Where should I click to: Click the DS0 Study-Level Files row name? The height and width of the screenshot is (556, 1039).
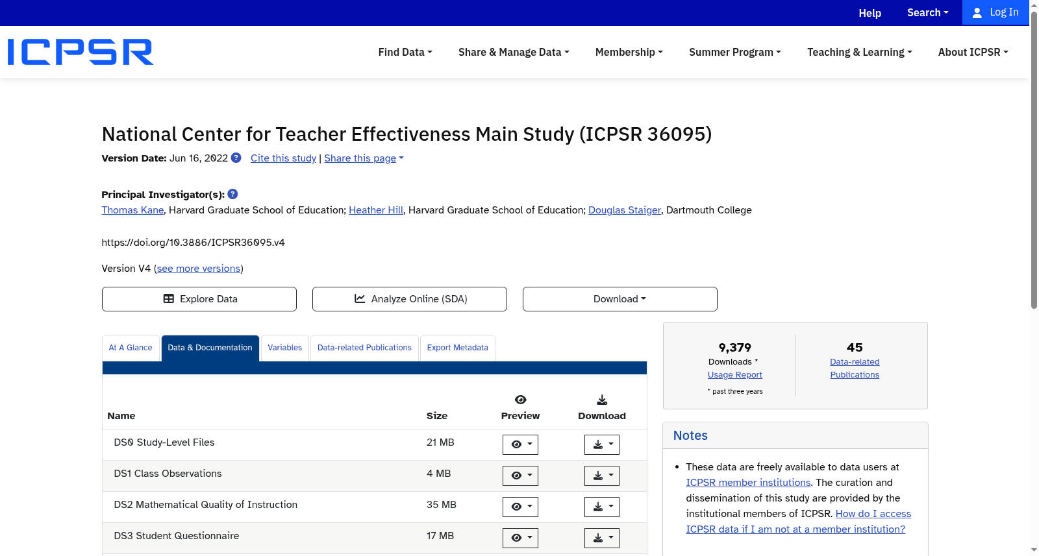(164, 442)
